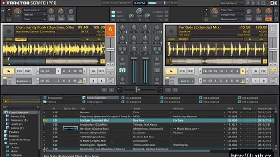Click History playlist folder icon
Image resolution: width=280 pixels, height=157 pixels.
(x=45, y=102)
